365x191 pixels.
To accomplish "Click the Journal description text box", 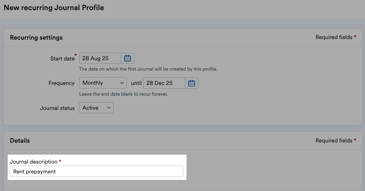I will pos(97,171).
